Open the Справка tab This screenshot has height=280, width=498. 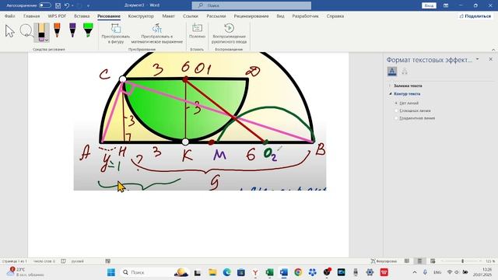[335, 16]
